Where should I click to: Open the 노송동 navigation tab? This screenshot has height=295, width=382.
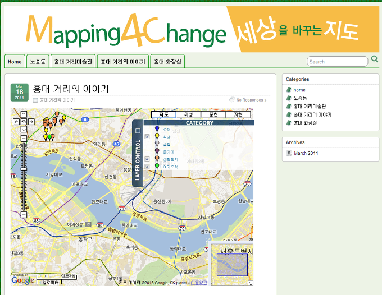click(x=38, y=62)
